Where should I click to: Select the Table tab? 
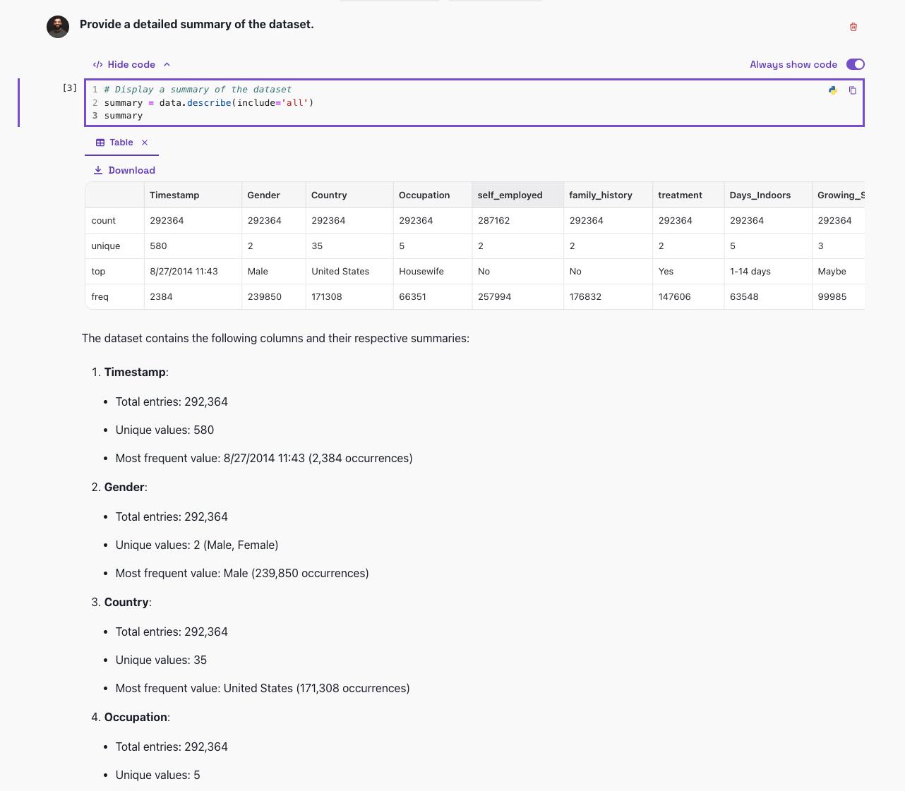point(121,143)
